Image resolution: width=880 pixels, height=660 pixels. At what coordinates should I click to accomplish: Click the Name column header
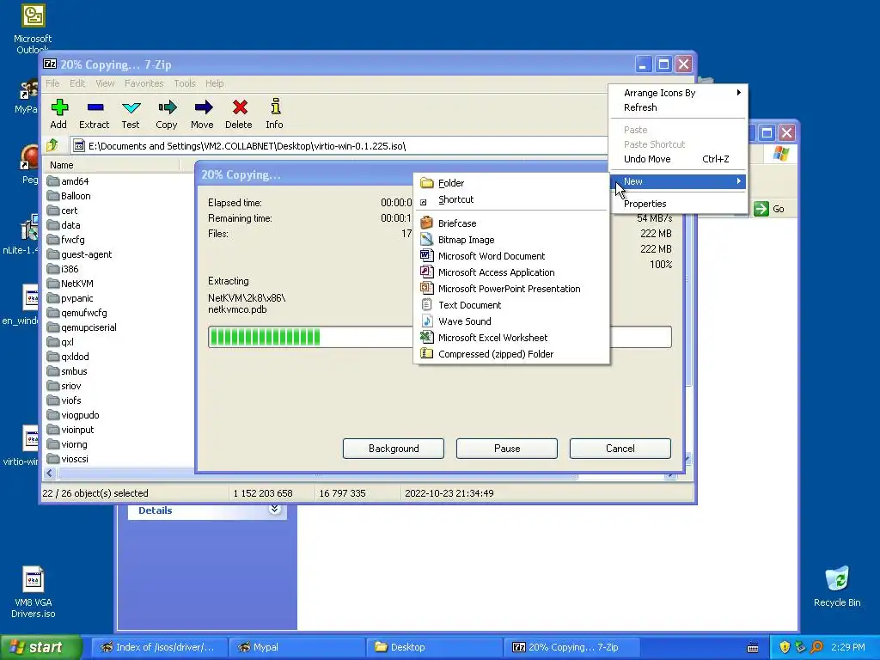click(x=112, y=165)
